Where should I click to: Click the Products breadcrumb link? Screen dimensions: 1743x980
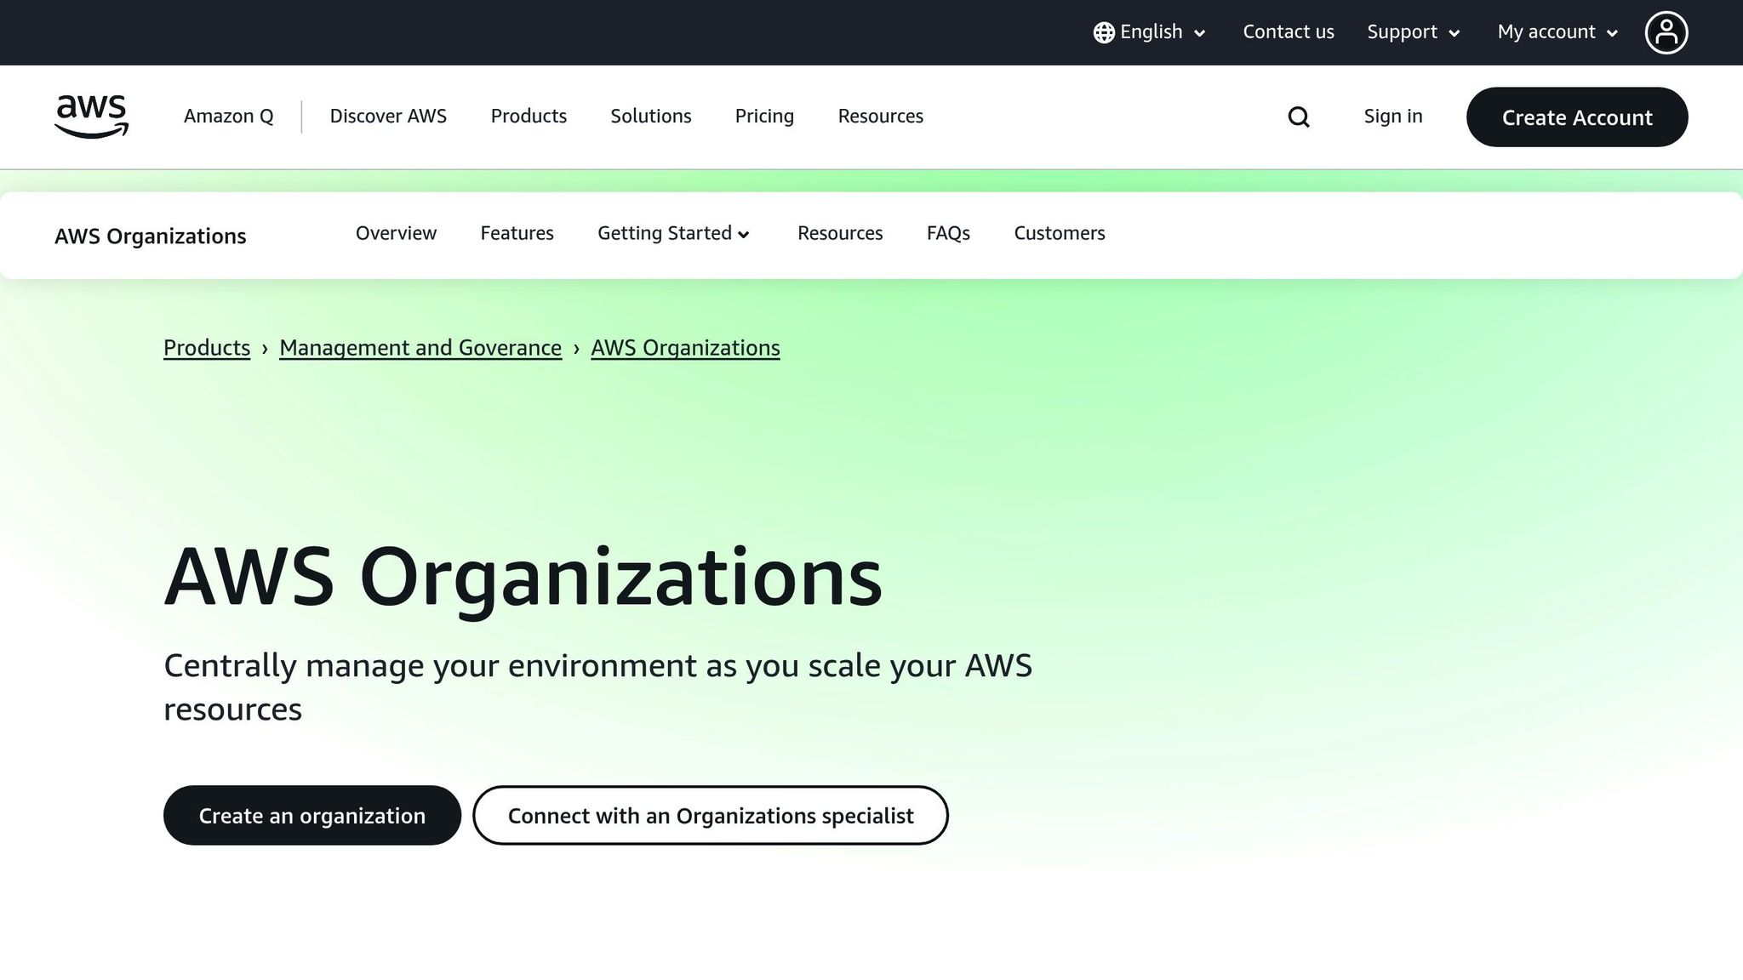click(207, 348)
